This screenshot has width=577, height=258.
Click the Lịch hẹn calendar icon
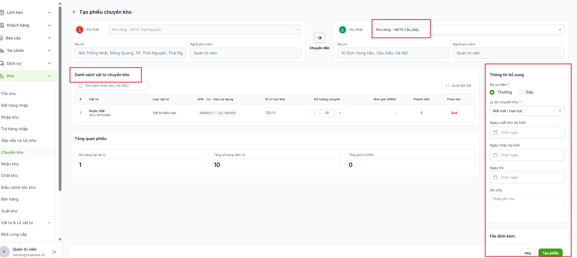click(x=2, y=13)
